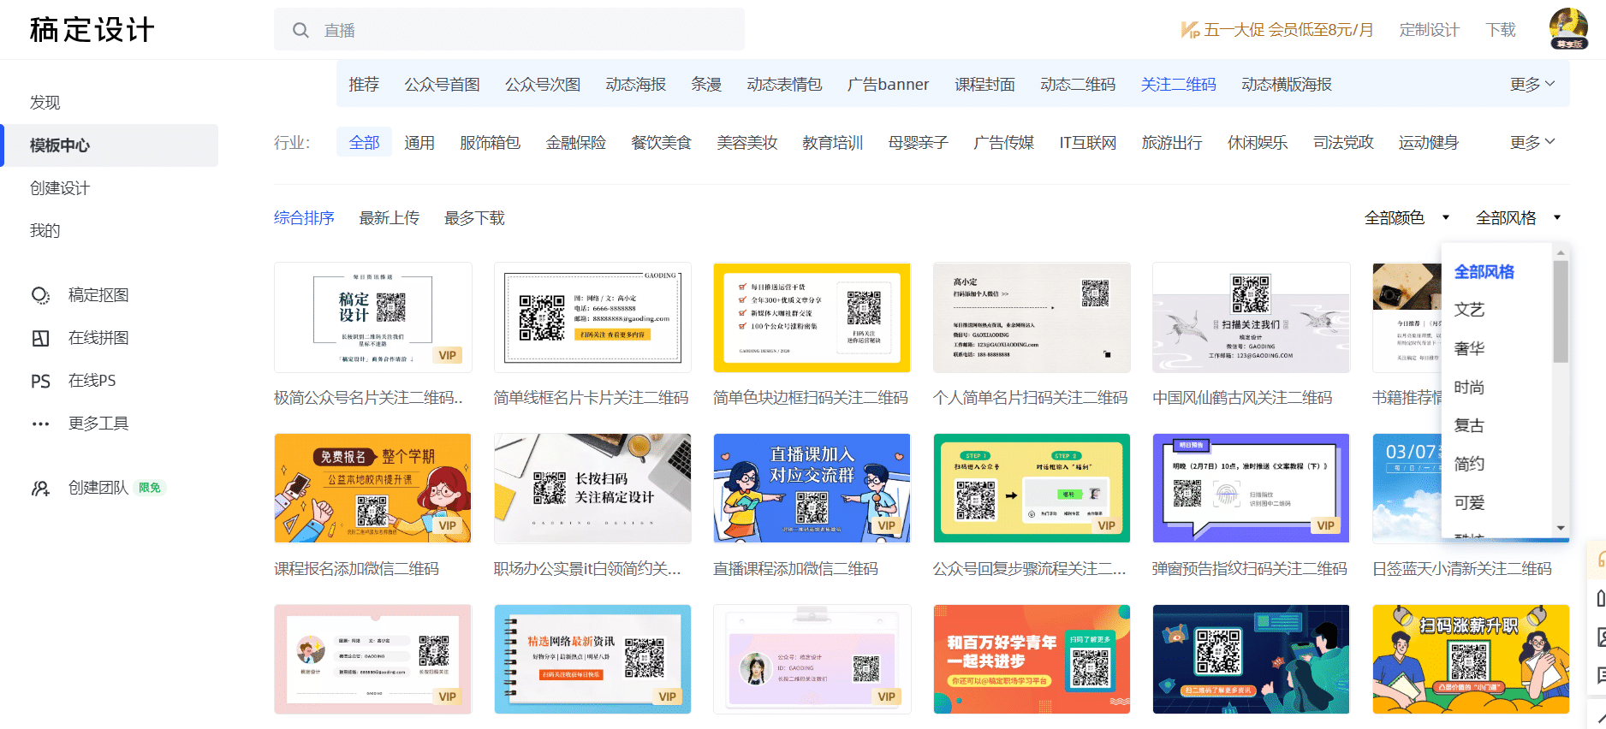Switch to 动态海报 tab
This screenshot has width=1606, height=729.
[635, 84]
